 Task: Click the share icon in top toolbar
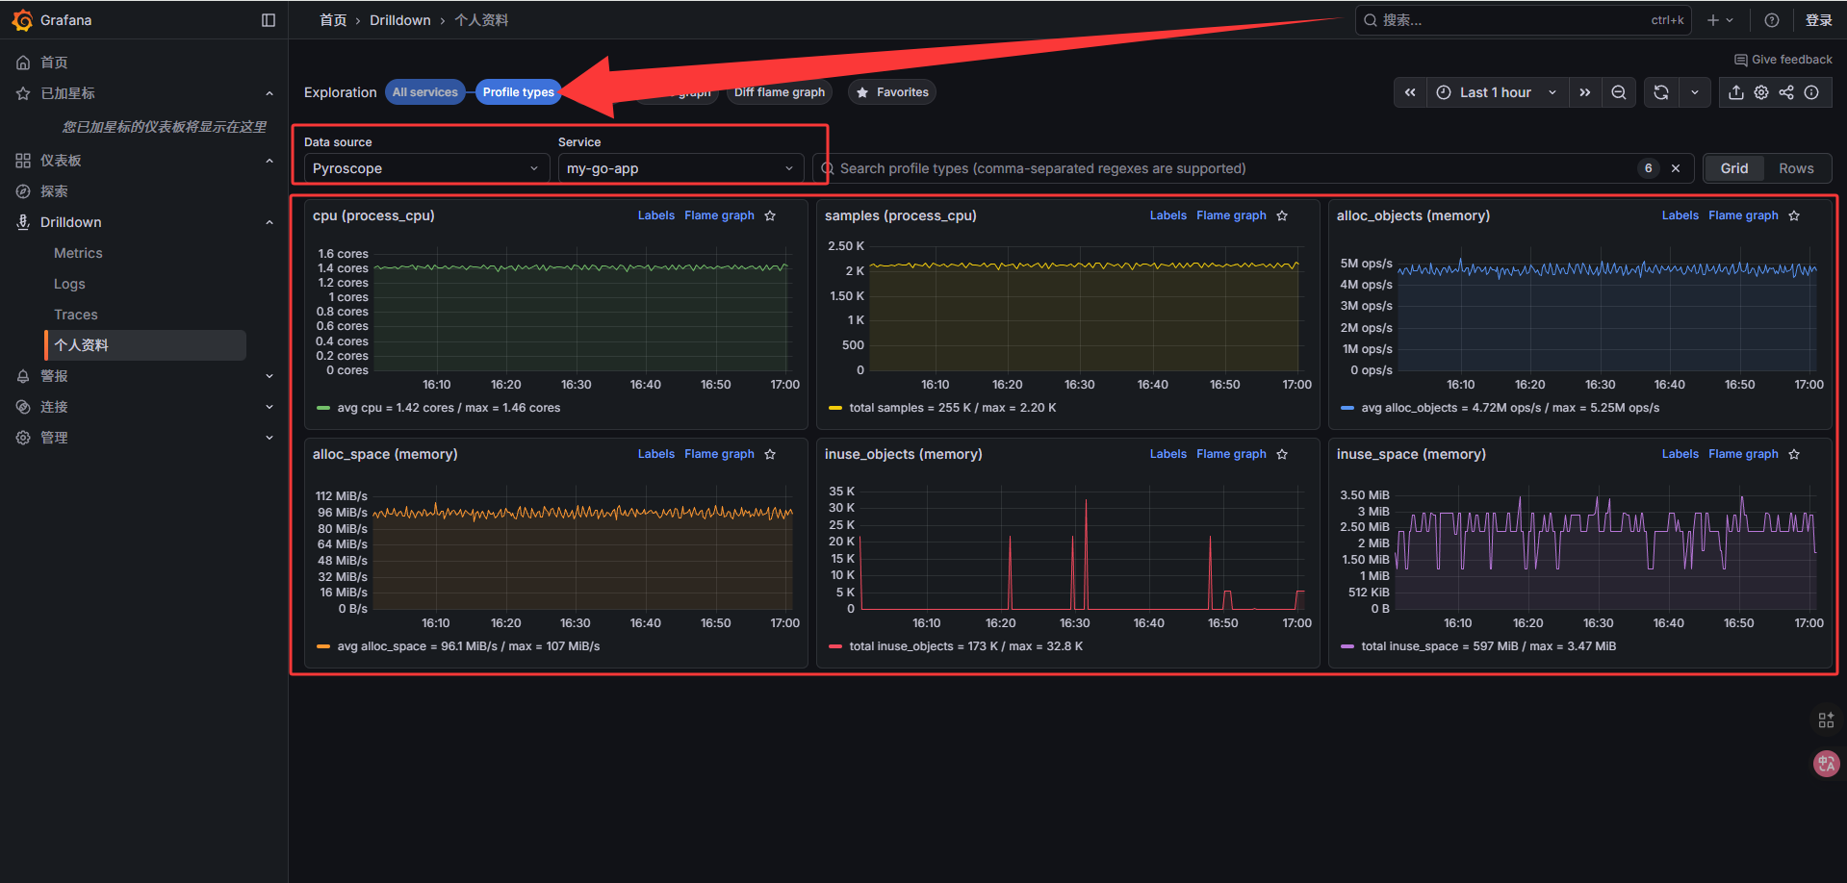(1786, 92)
